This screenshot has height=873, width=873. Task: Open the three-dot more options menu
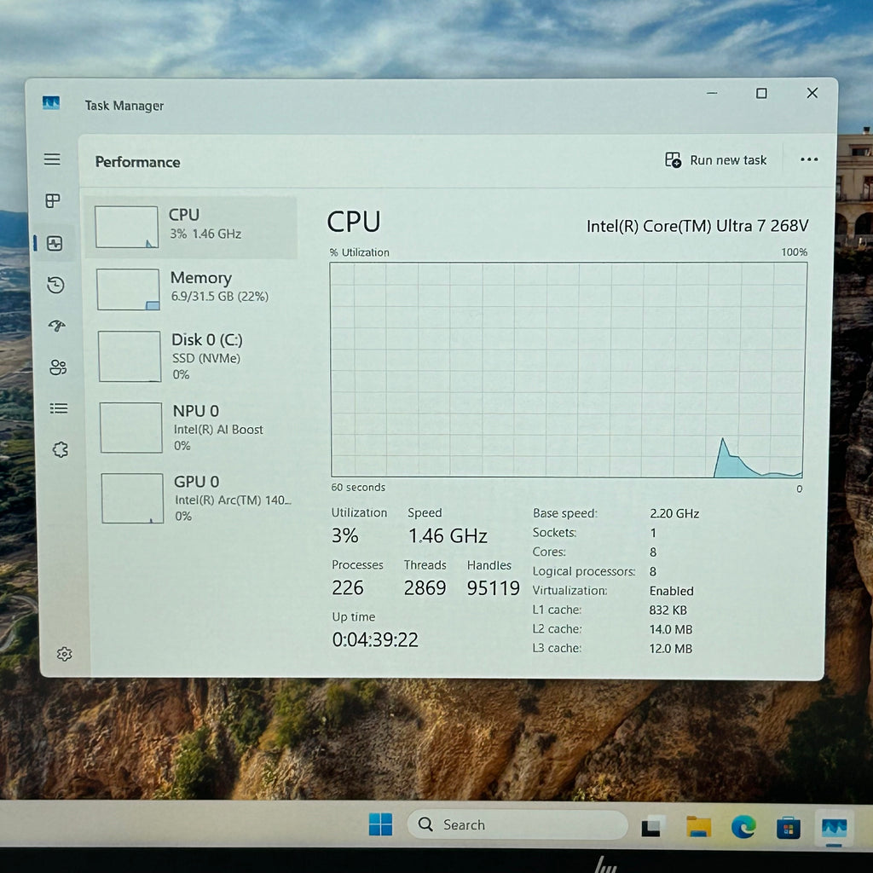pos(808,159)
